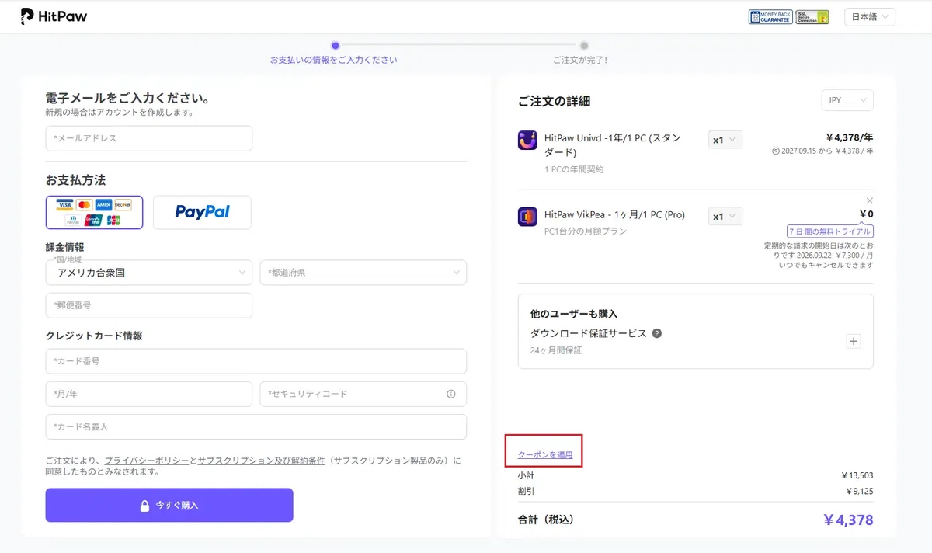932x553 pixels.
Task: Open the サブスクリプション及び解約条件 link
Action: click(261, 461)
